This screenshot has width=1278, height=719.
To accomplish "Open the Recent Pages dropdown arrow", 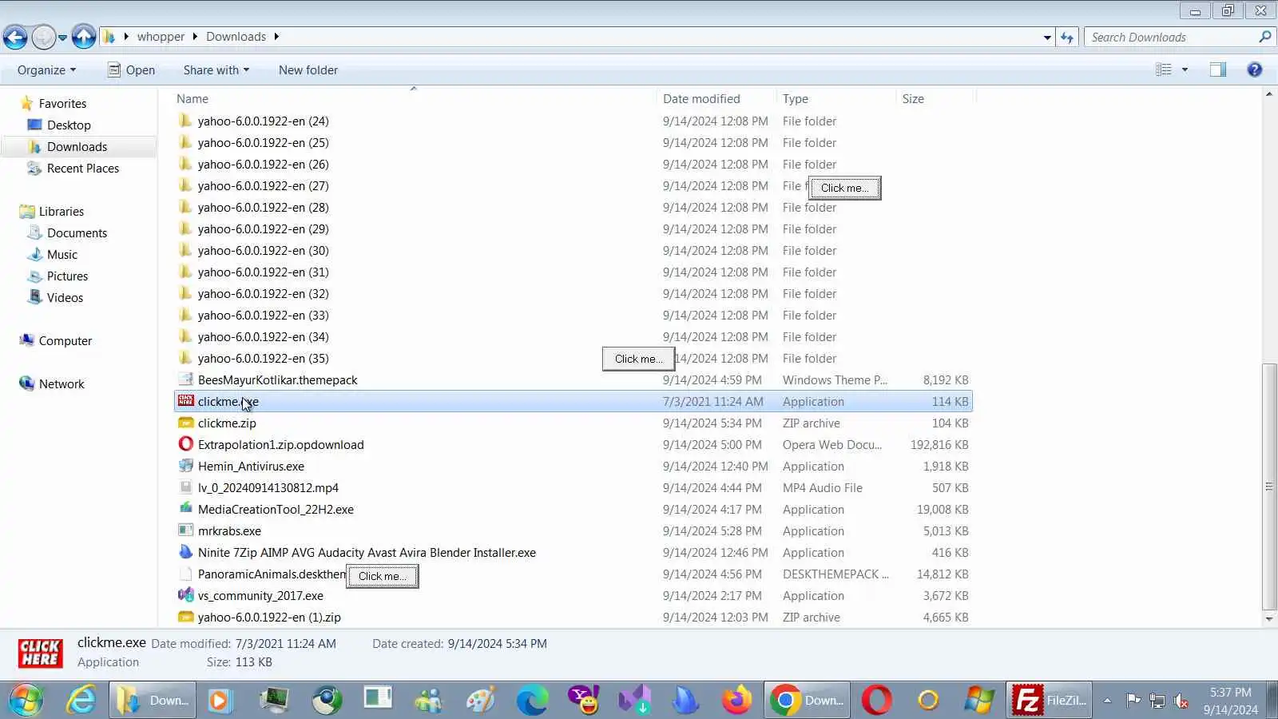I will [x=62, y=37].
